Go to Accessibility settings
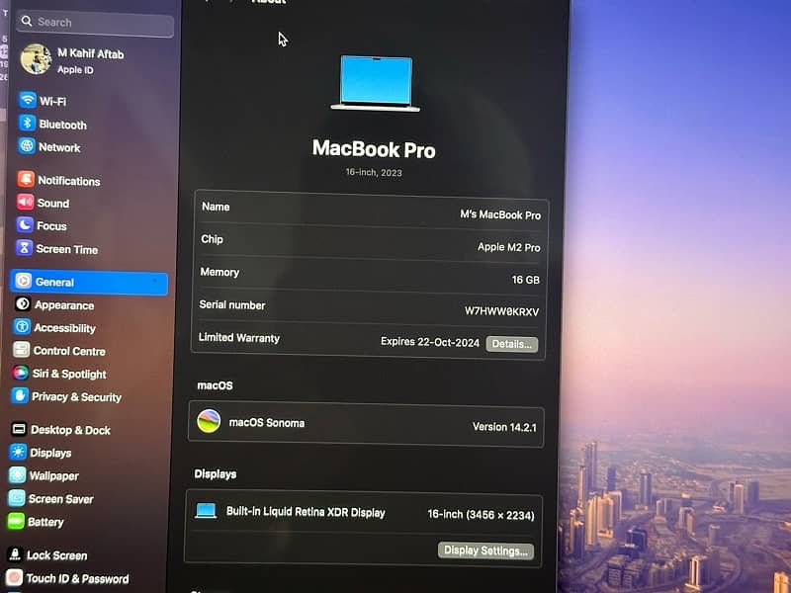Screen dimensions: 791x593 pos(64,328)
